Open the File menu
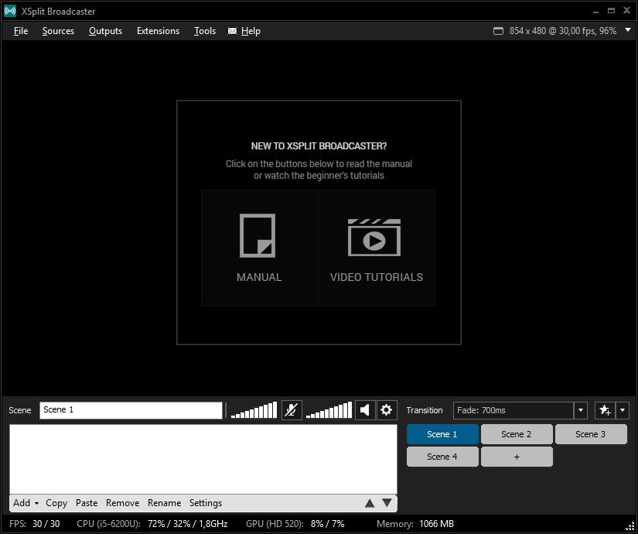This screenshot has width=638, height=534. click(x=21, y=31)
